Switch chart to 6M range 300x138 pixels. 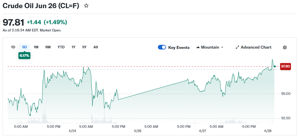tap(48, 47)
